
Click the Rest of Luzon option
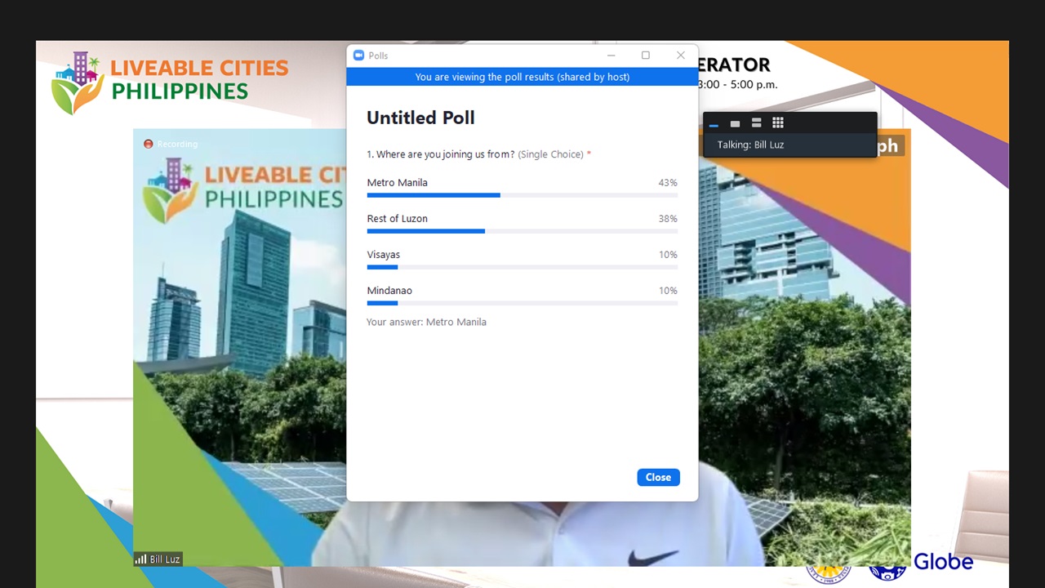[398, 219]
